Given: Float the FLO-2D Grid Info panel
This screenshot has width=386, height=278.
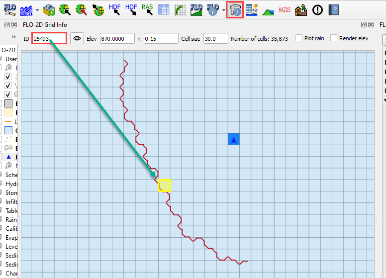Looking at the screenshot, I should click(x=364, y=24).
